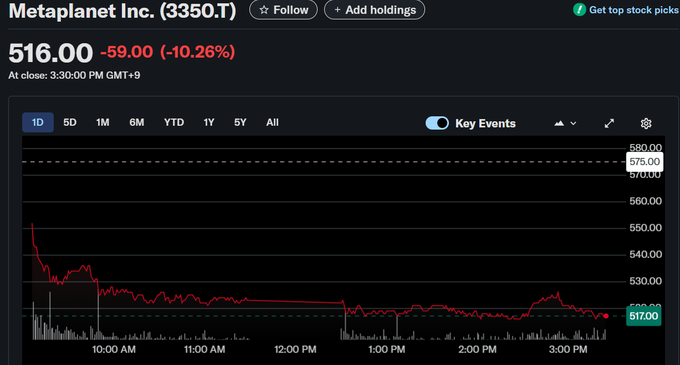Switch to the 5D range
The image size is (680, 365).
tap(70, 122)
